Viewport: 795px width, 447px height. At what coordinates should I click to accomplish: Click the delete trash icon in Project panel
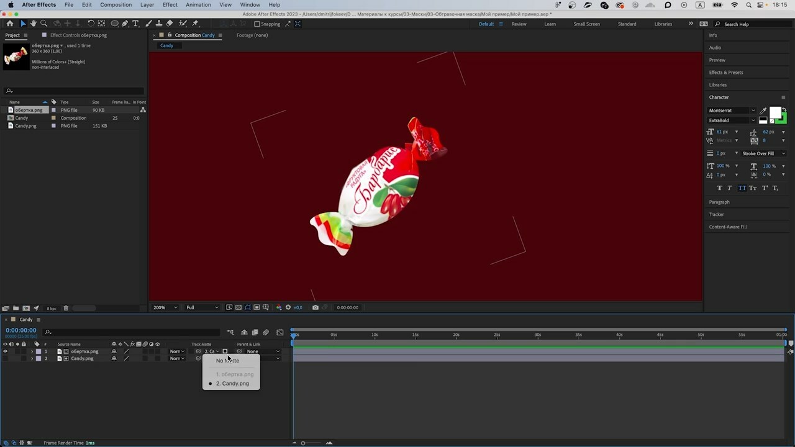tap(66, 308)
